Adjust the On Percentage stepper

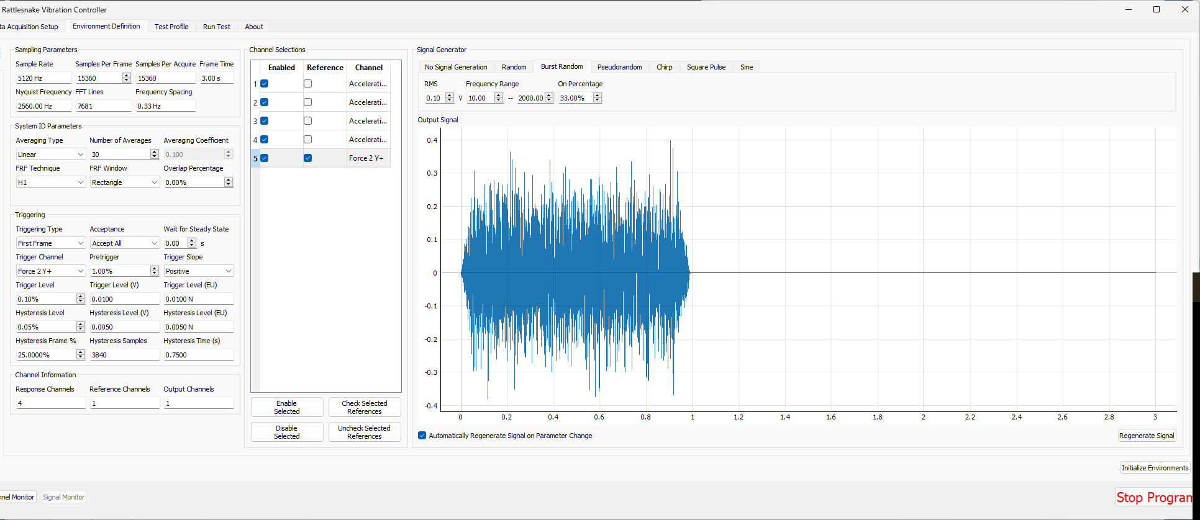pyautogui.click(x=598, y=98)
